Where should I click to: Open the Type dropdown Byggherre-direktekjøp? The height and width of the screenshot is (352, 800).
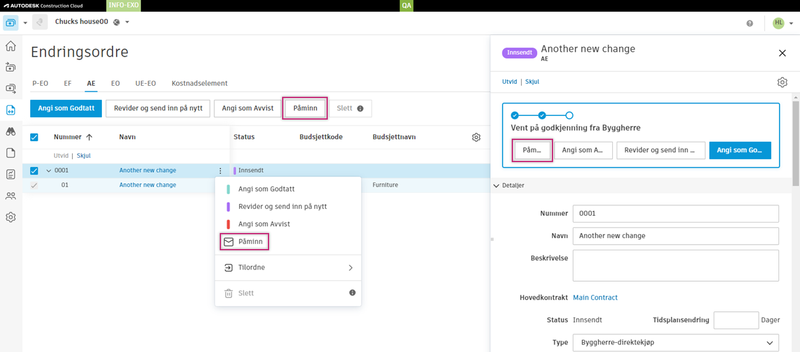click(x=675, y=343)
